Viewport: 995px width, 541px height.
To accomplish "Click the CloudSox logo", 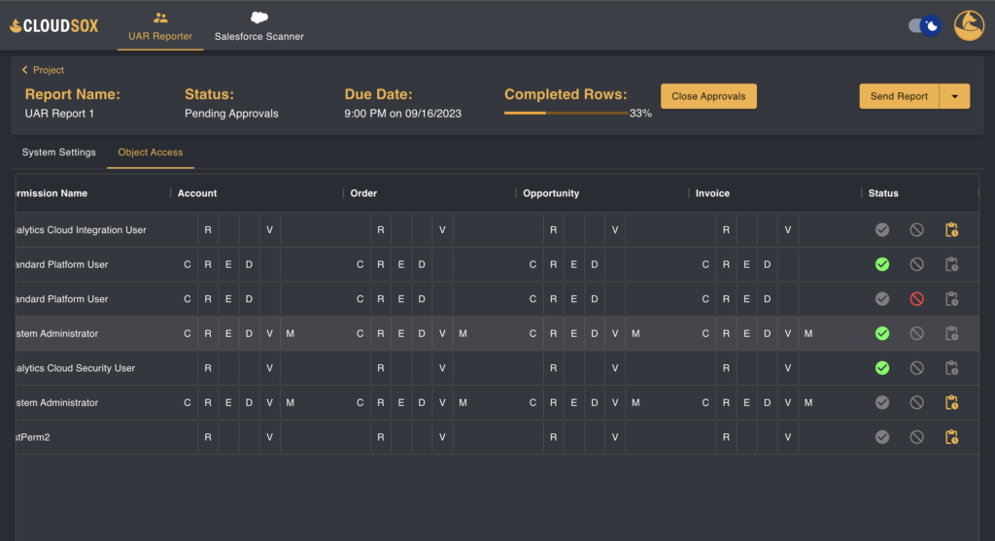I will [x=54, y=25].
